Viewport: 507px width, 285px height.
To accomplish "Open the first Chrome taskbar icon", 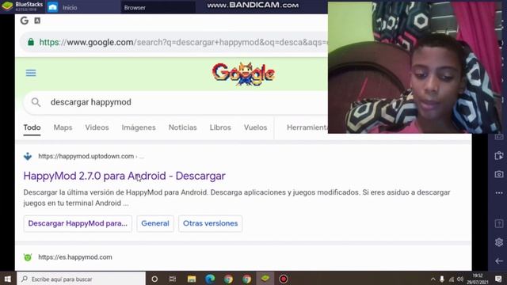I will point(228,279).
